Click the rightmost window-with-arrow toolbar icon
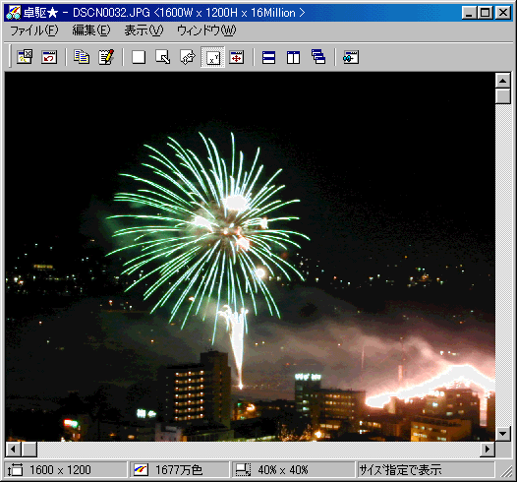 pyautogui.click(x=351, y=57)
